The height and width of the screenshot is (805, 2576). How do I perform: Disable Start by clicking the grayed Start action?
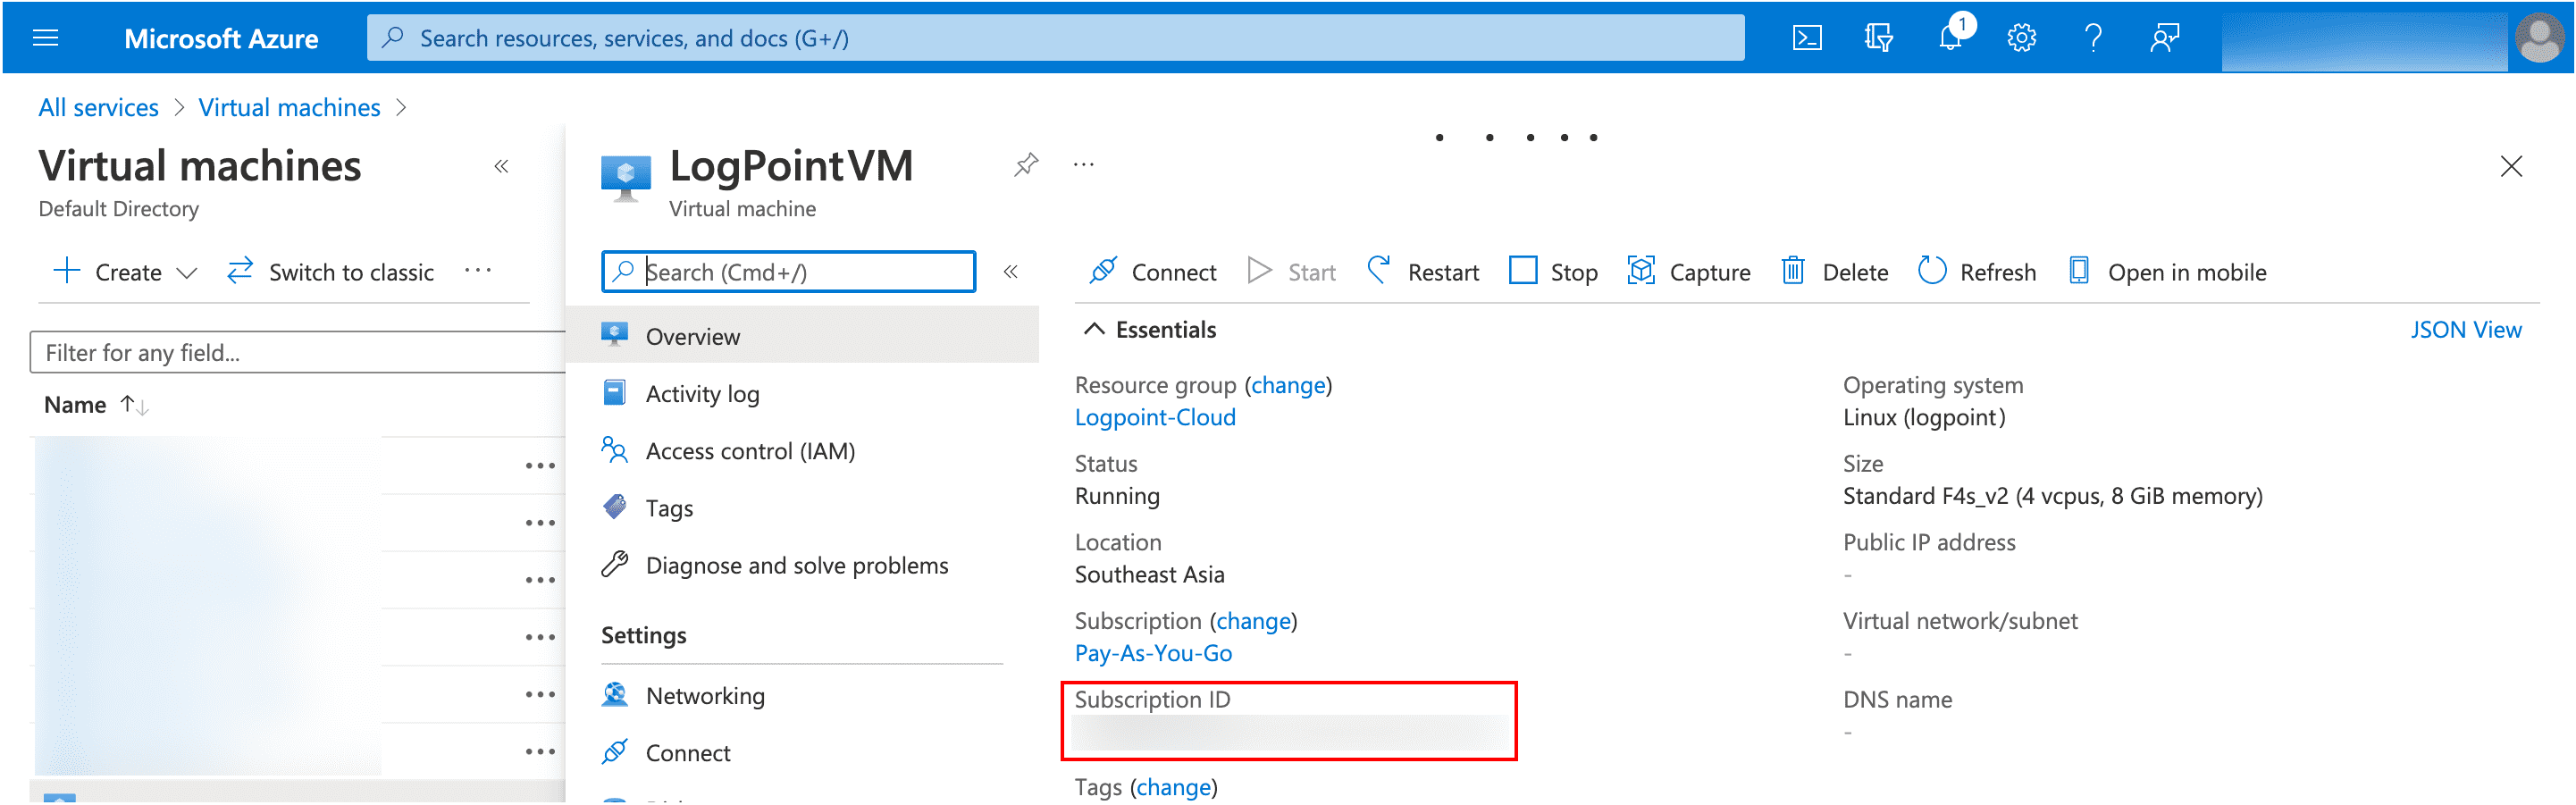tap(1291, 271)
